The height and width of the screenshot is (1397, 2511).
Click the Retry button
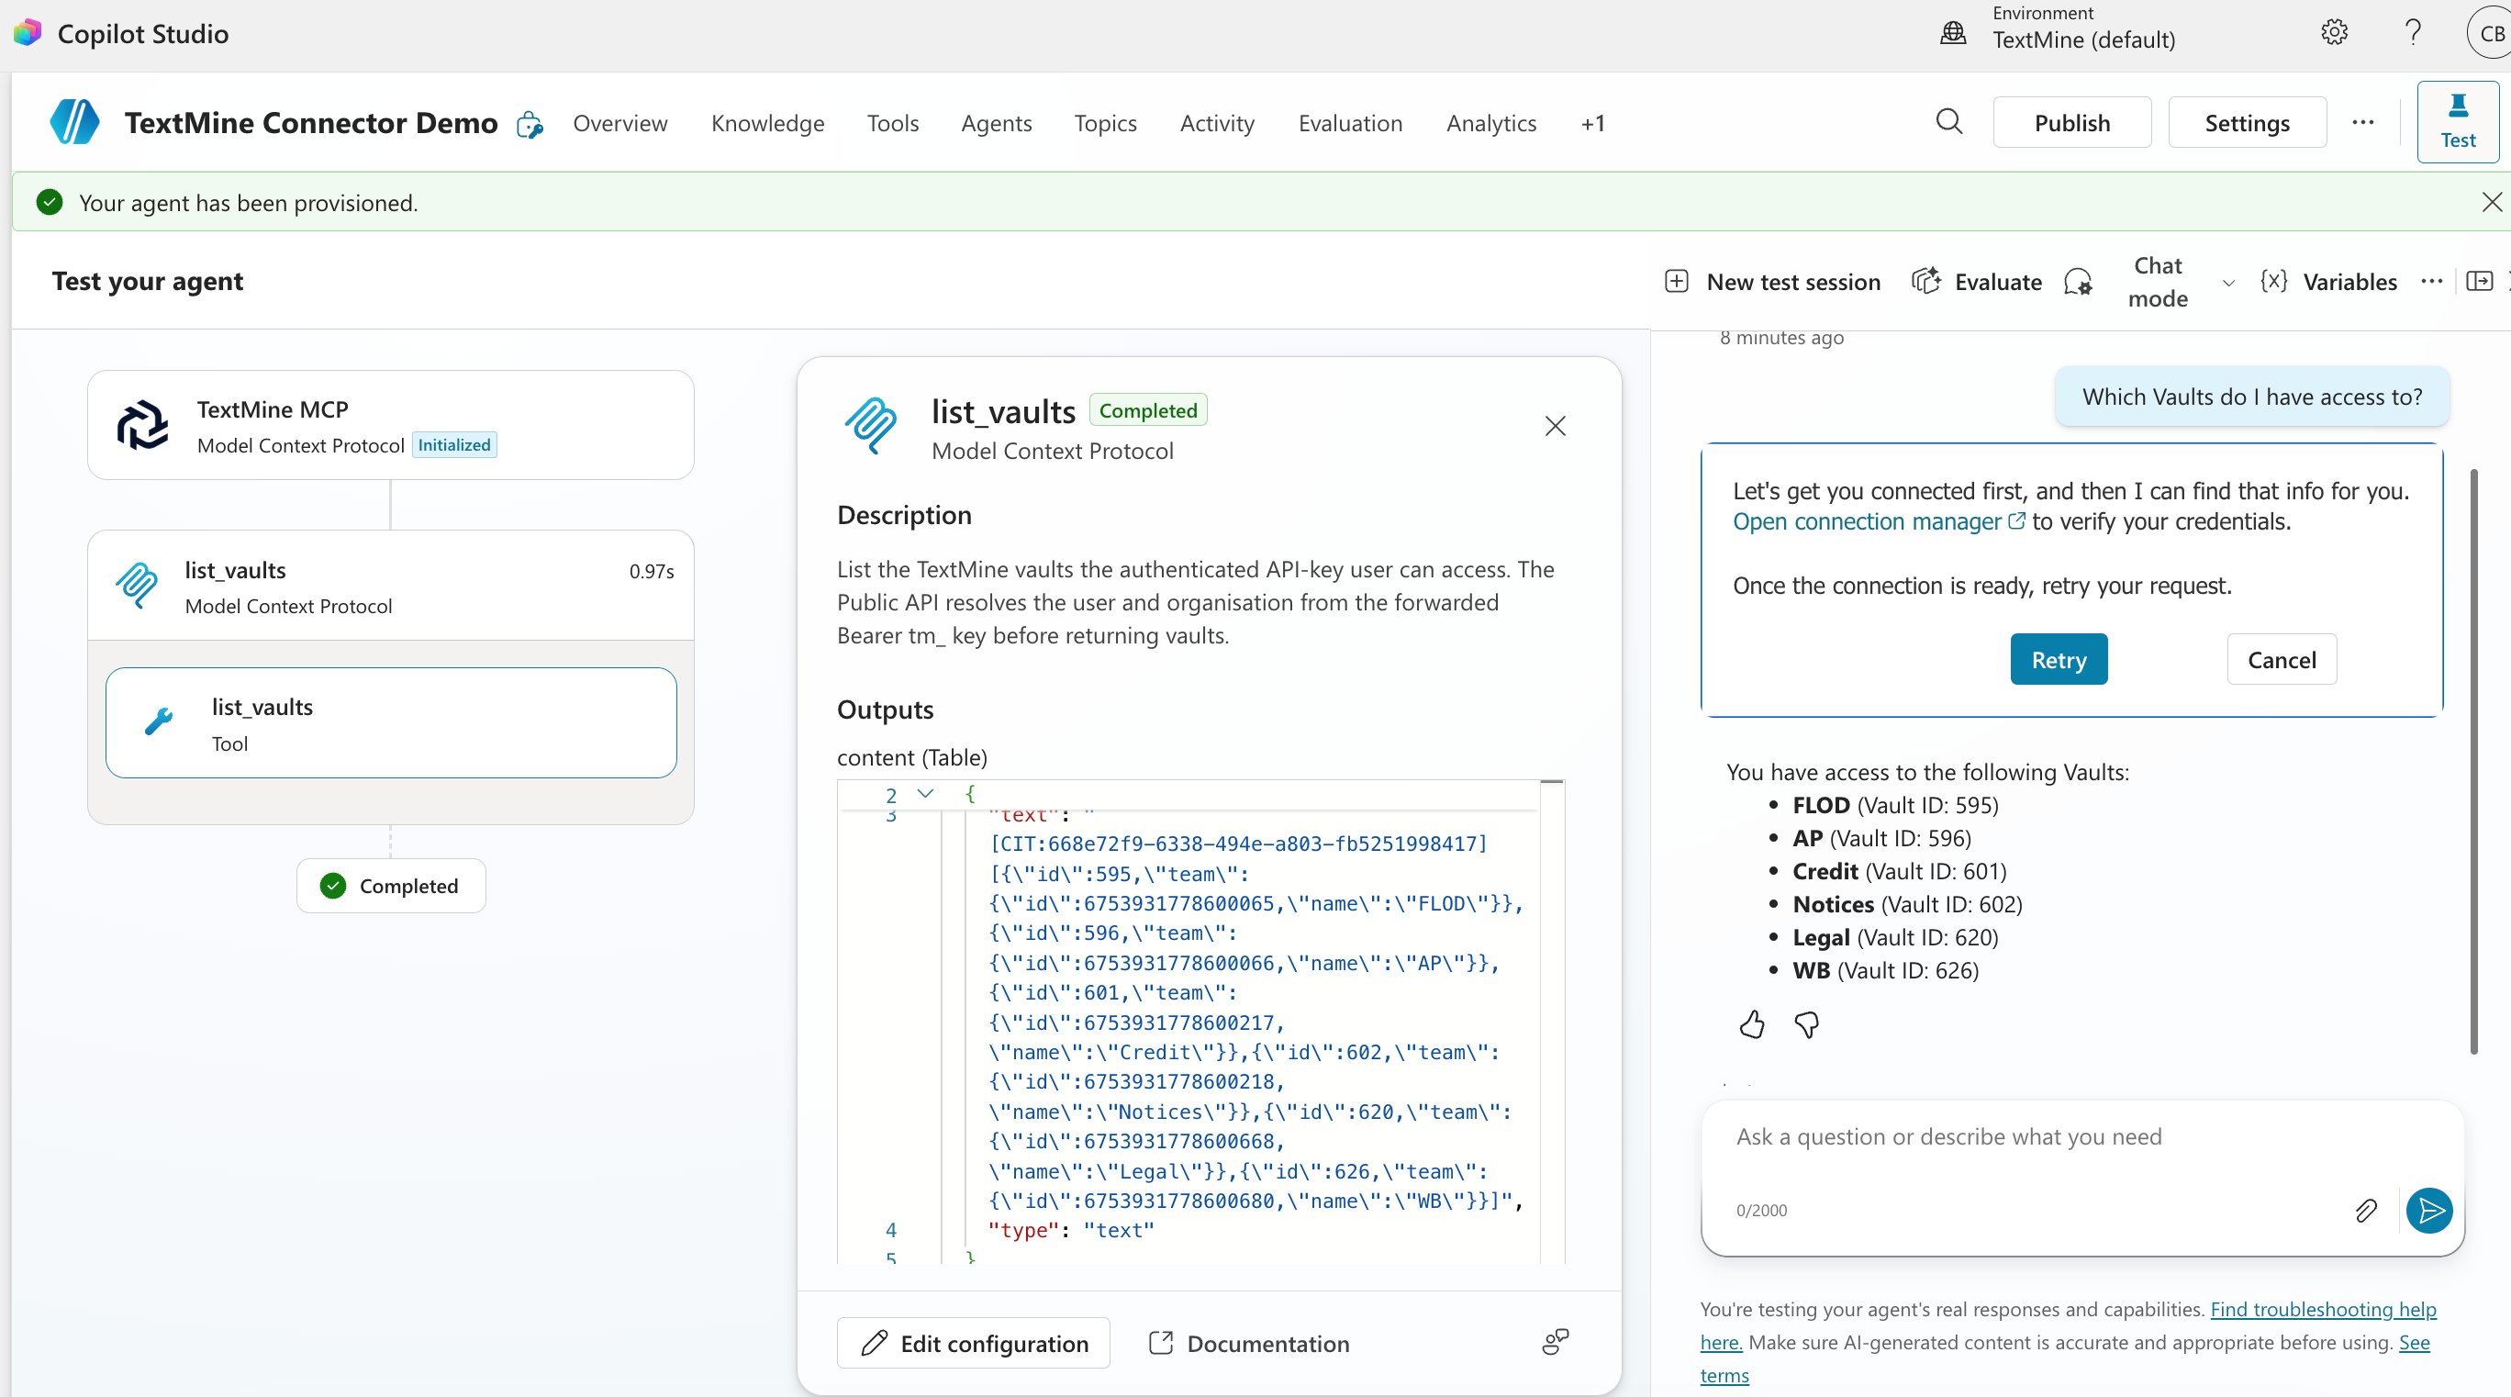(2059, 659)
